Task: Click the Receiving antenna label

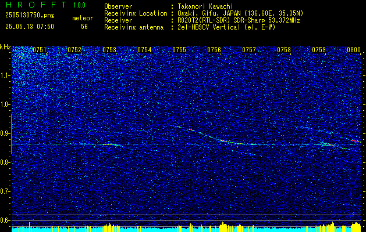Action: (x=134, y=28)
